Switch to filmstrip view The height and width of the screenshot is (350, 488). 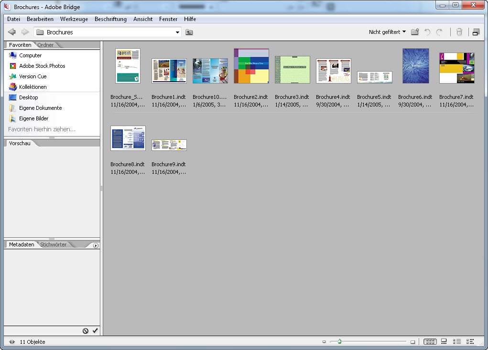pyautogui.click(x=444, y=341)
